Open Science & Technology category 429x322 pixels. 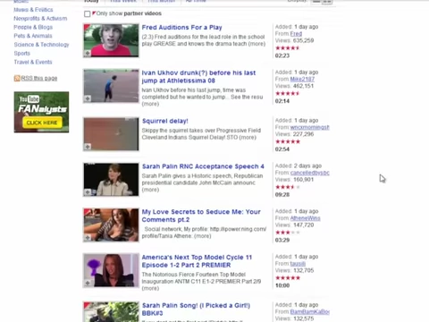coord(41,45)
